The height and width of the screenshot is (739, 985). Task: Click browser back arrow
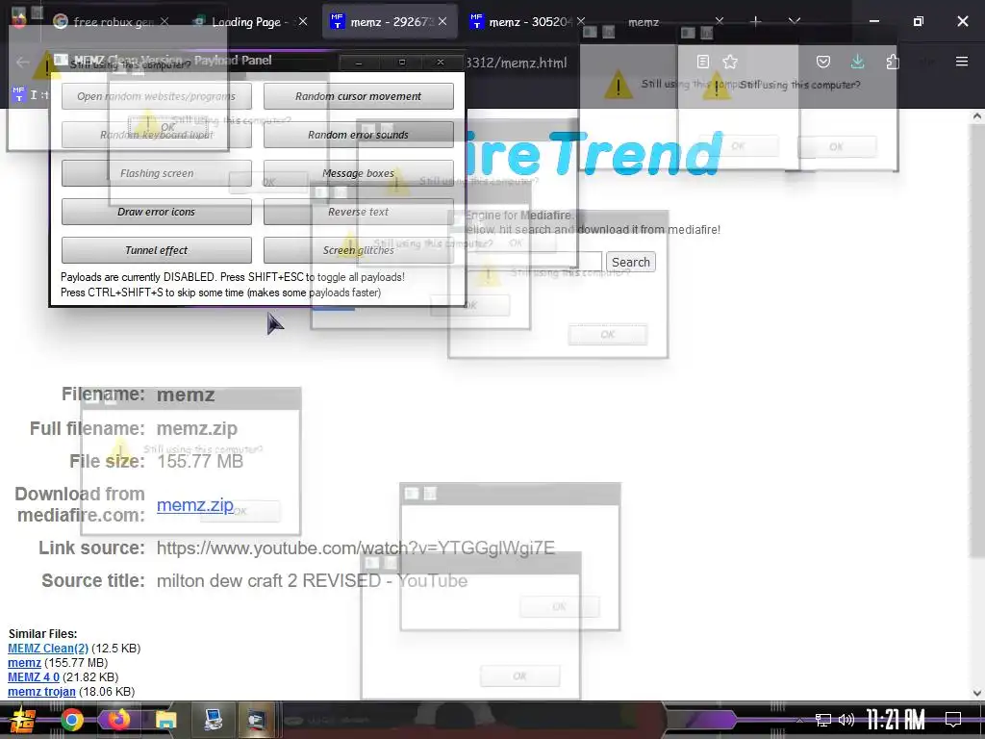23,62
